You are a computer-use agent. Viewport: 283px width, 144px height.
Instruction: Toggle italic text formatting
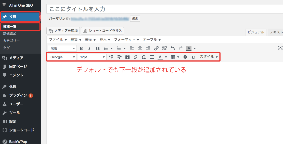coord(89,48)
